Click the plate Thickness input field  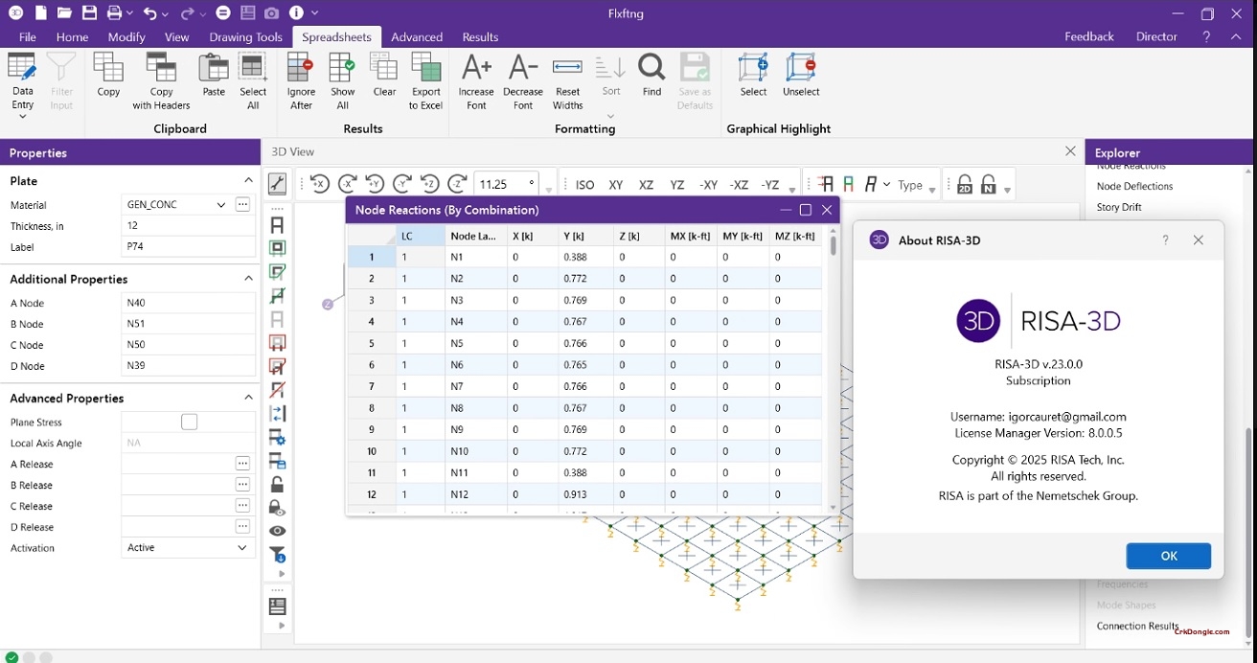point(188,226)
